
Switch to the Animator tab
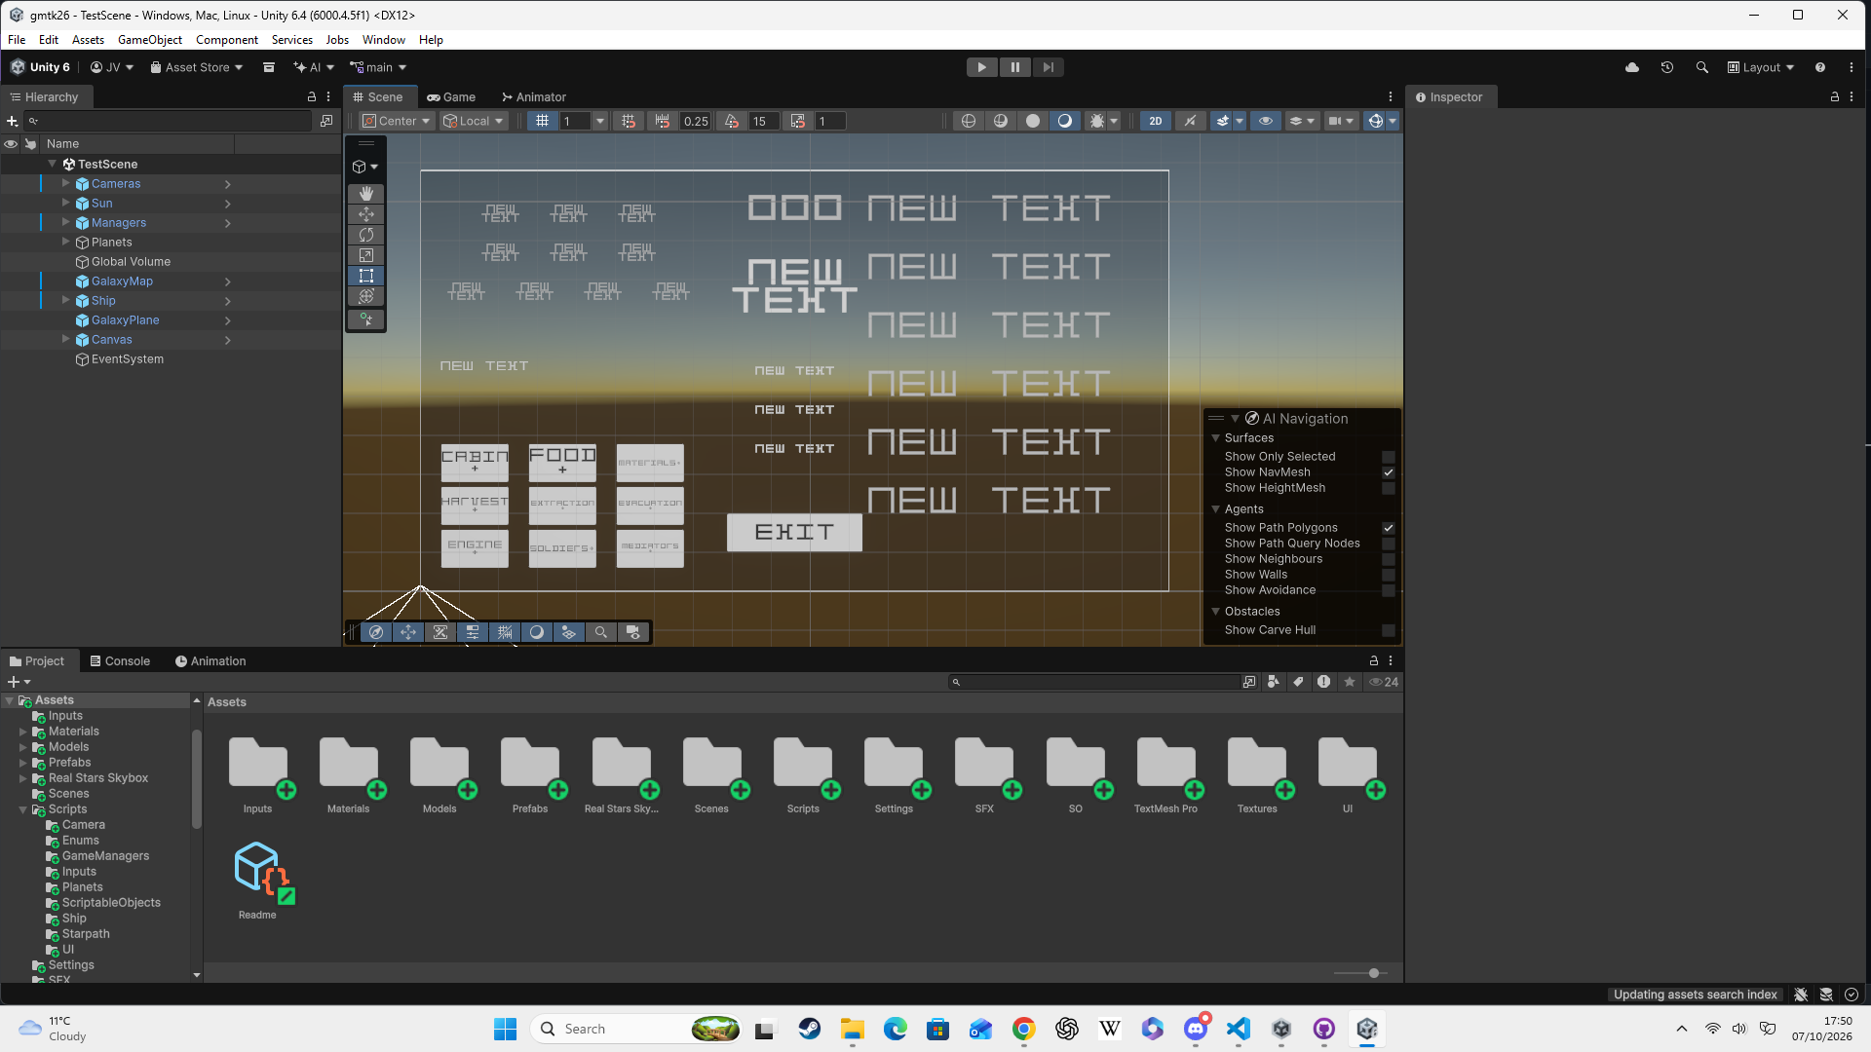(x=534, y=96)
